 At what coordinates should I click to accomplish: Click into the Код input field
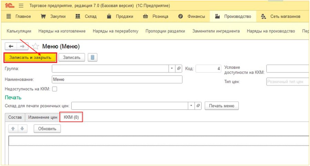coord(209,69)
